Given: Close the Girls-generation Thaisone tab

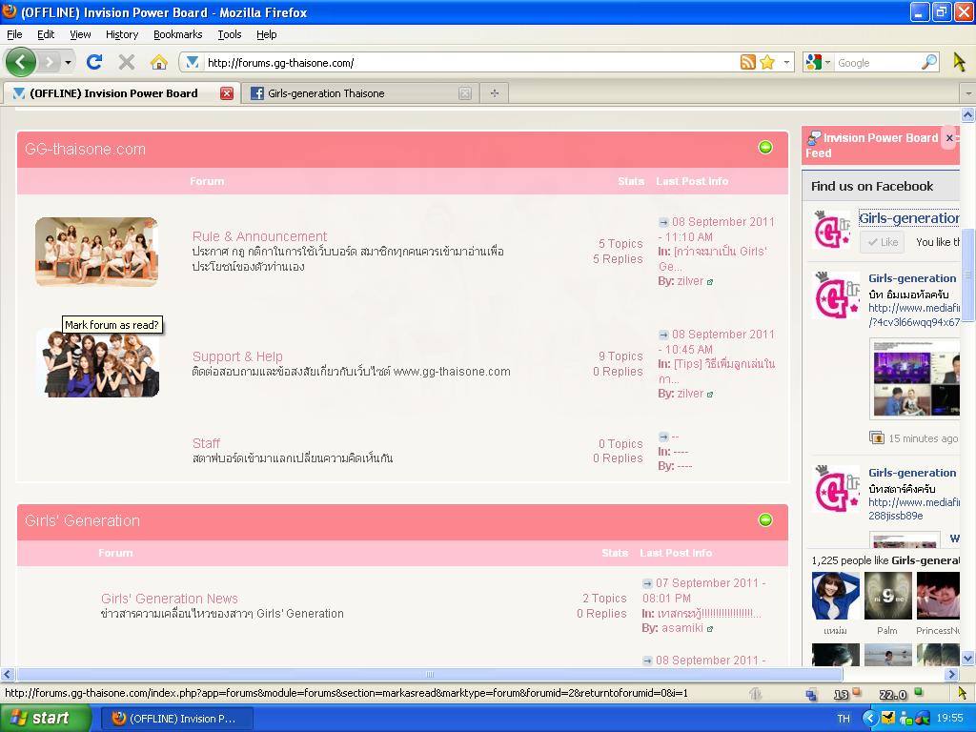Looking at the screenshot, I should [x=465, y=93].
